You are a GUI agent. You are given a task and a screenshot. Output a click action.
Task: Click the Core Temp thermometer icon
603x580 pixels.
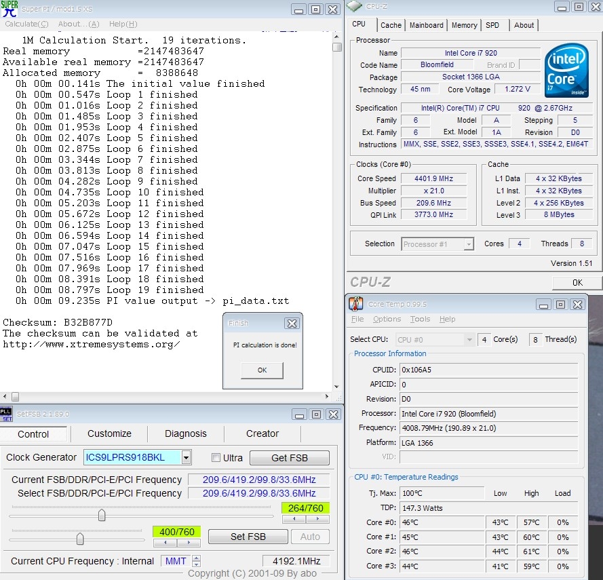coord(356,304)
